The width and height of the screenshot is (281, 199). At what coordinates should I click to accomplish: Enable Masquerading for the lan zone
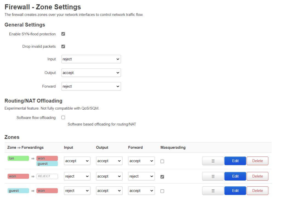pos(162,161)
